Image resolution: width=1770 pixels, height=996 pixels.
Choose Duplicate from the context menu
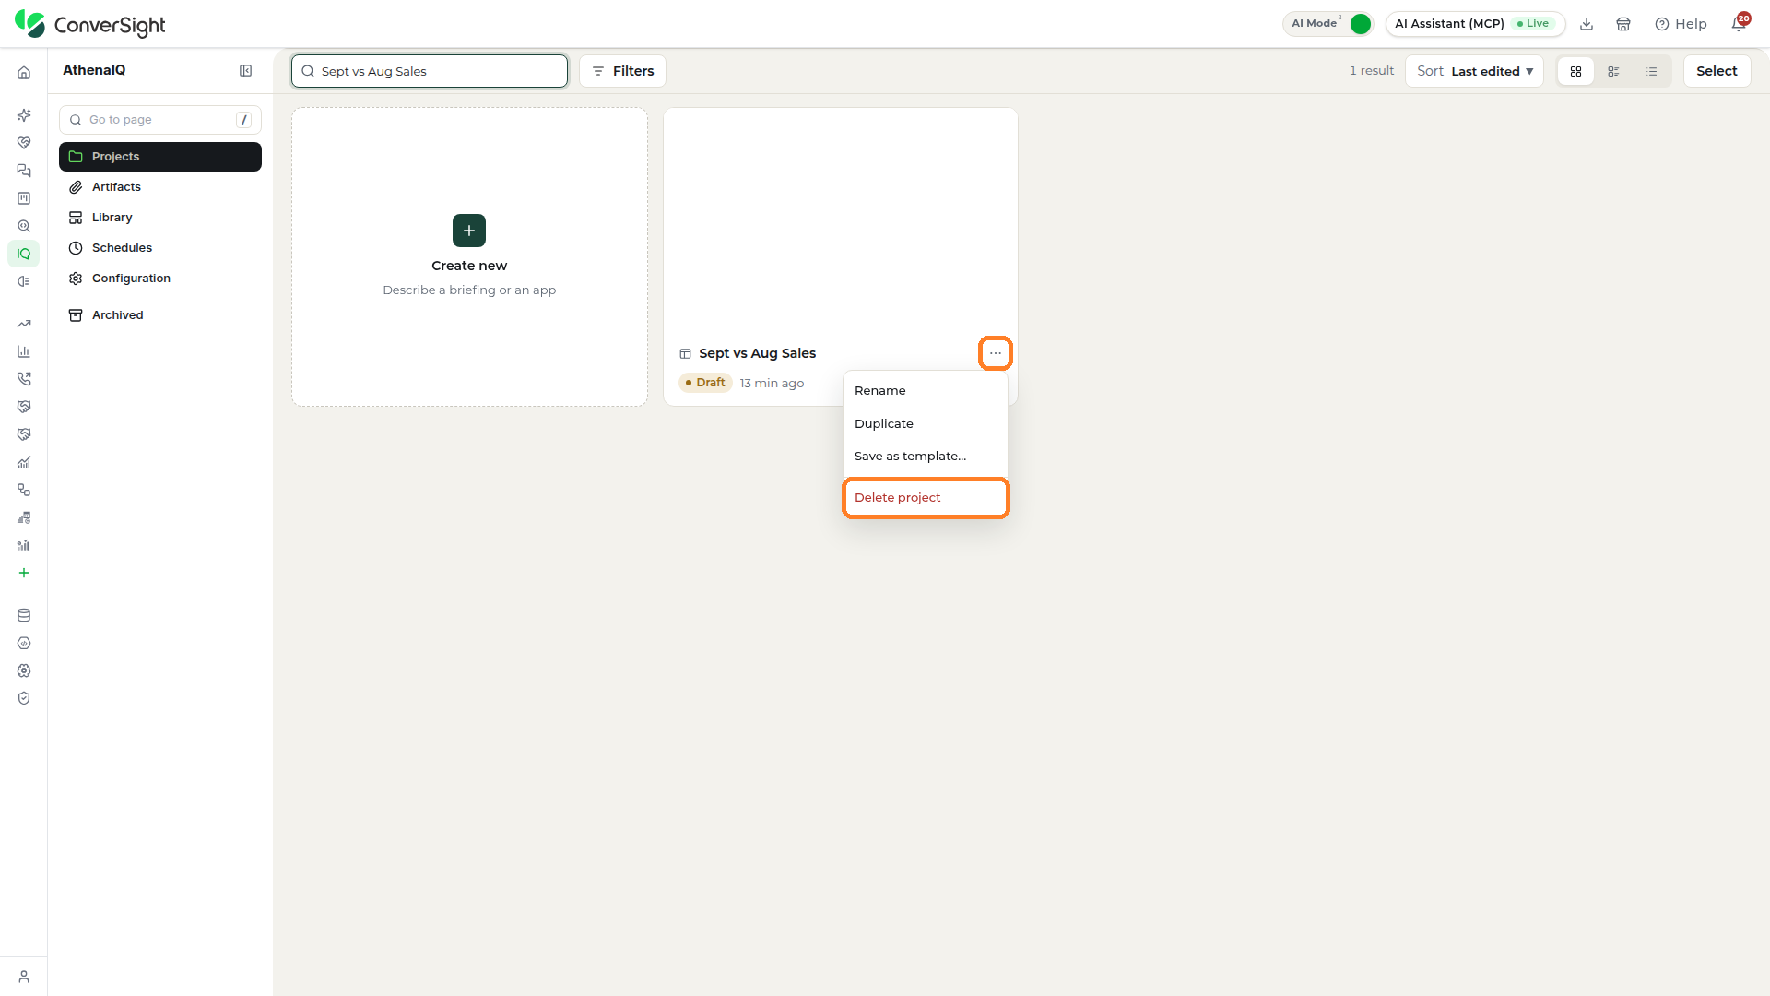926,424
